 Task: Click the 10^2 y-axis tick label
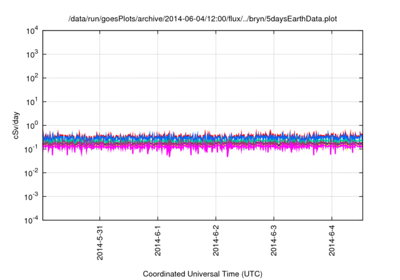pos(32,78)
